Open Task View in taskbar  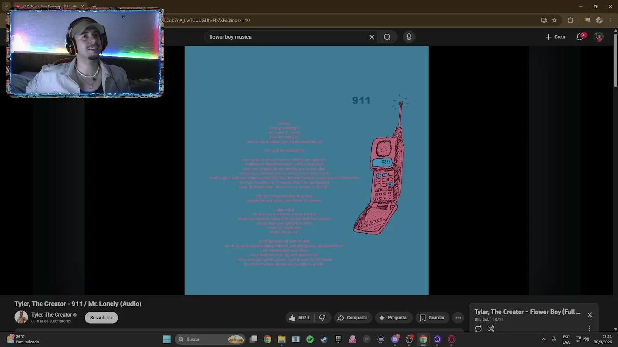coord(253,339)
